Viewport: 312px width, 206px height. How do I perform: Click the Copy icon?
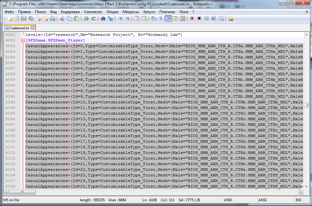pyautogui.click(x=69, y=19)
